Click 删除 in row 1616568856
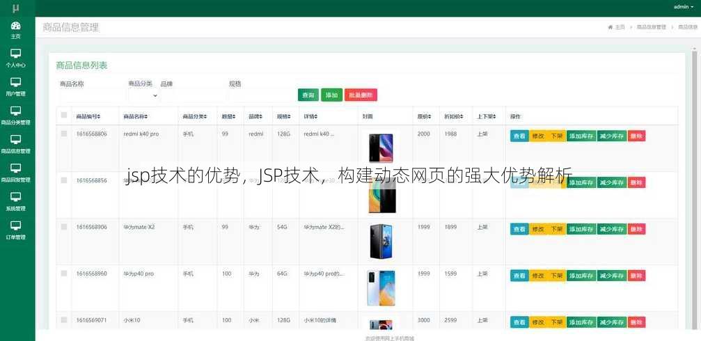 tap(637, 182)
